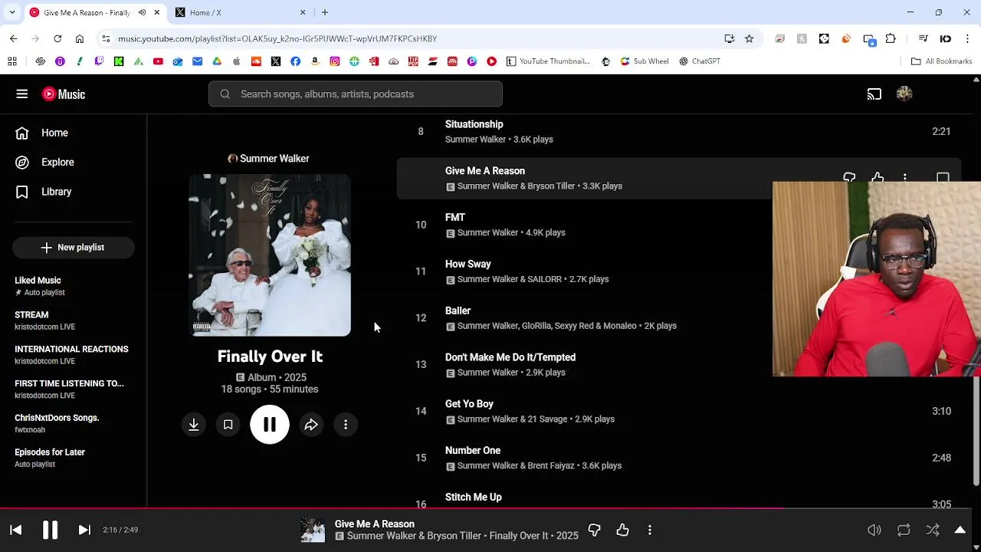Like current song in player bar
The height and width of the screenshot is (552, 981).
point(622,530)
